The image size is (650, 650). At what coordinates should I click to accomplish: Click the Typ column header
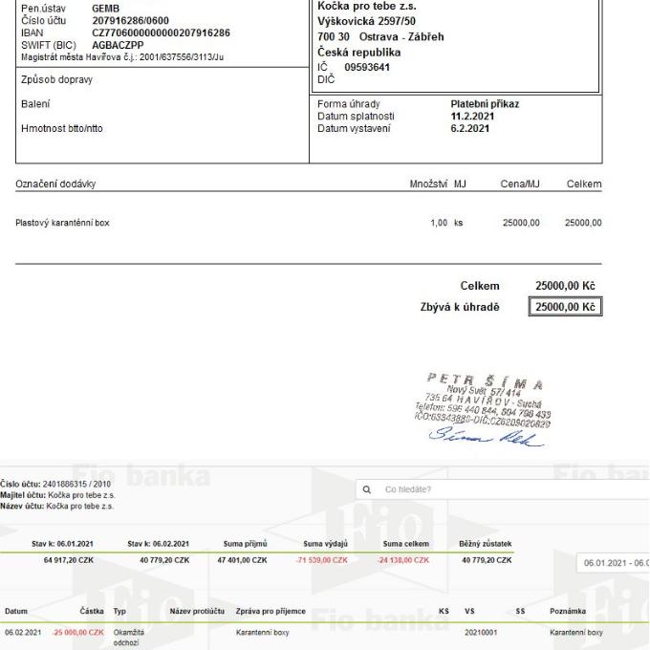pos(119,611)
